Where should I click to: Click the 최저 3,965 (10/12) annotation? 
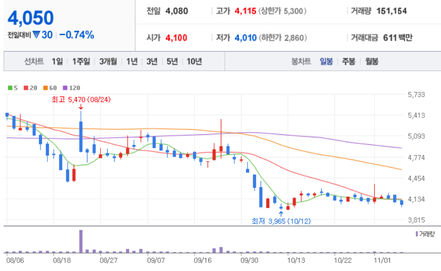coord(281,222)
